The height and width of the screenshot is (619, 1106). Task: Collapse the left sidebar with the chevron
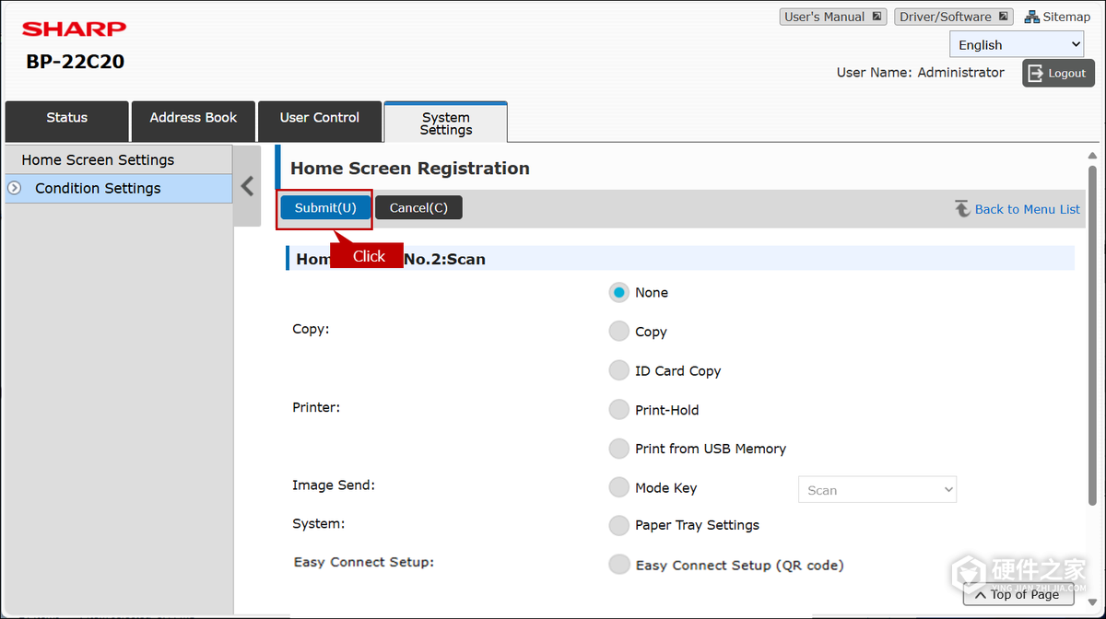click(x=247, y=186)
